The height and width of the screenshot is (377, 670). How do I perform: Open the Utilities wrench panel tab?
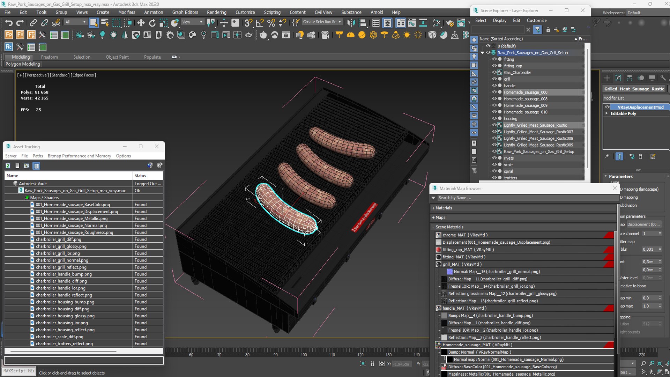coord(663,78)
